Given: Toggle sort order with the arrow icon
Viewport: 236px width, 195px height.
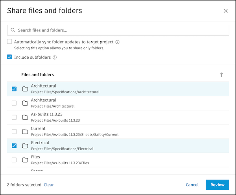Looking at the screenshot, I should click(x=221, y=74).
